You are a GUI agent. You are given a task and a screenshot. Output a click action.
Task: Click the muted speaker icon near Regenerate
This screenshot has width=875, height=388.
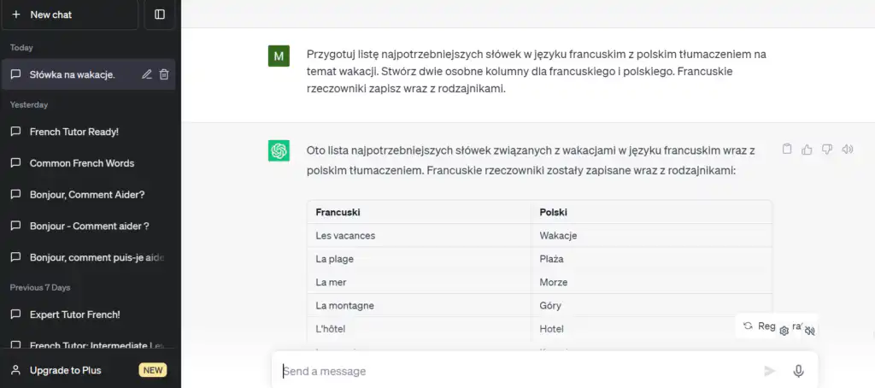[x=810, y=331]
